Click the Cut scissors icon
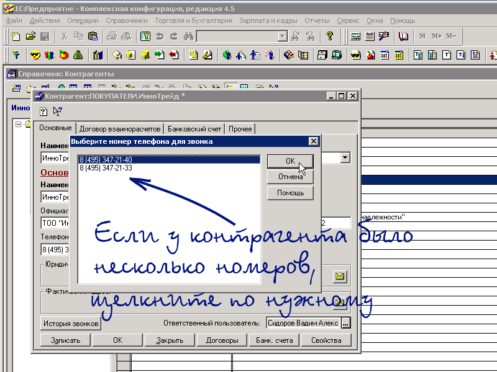Viewport: 497px width, 372px height. [x=65, y=37]
